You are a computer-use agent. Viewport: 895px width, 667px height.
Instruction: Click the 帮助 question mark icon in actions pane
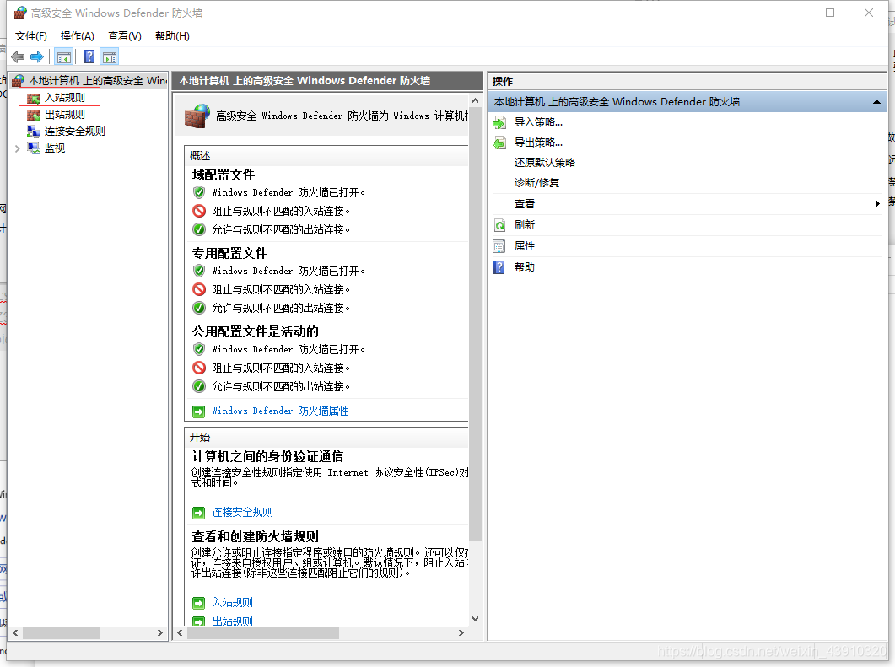tap(499, 267)
